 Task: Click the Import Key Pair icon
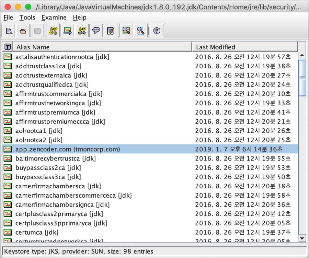click(82, 31)
